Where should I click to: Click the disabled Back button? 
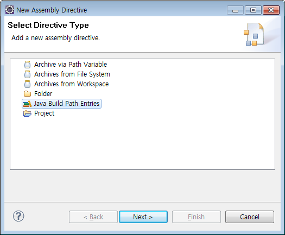[x=93, y=217]
